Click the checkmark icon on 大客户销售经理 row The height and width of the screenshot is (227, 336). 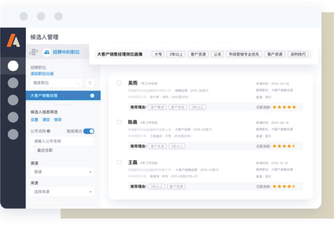[x=92, y=96]
